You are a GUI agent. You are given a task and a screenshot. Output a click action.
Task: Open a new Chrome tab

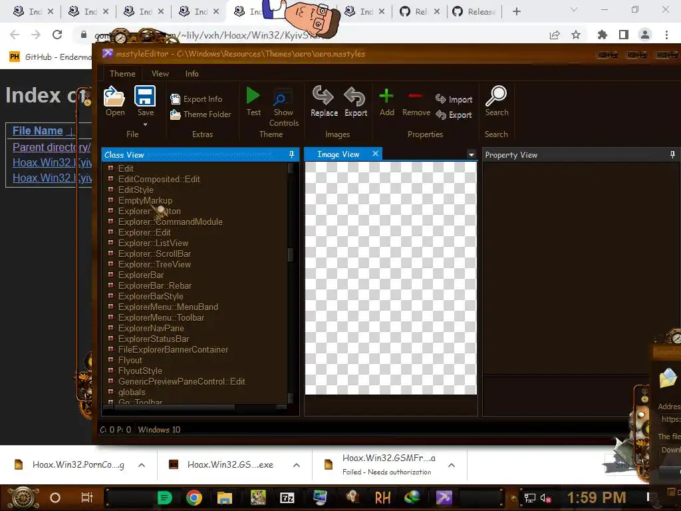point(516,11)
